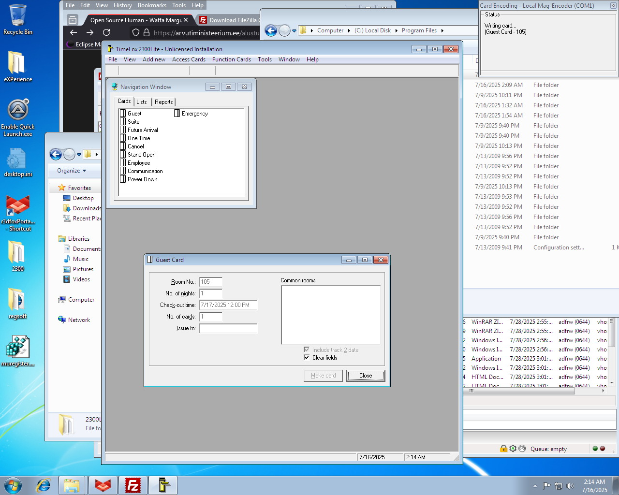Toggle the Include track 2 data checkbox
The image size is (619, 495).
pos(307,350)
